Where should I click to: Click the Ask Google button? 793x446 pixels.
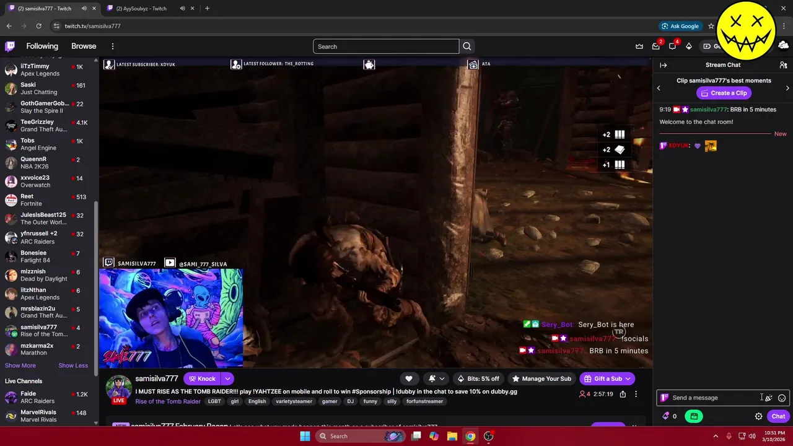[680, 26]
